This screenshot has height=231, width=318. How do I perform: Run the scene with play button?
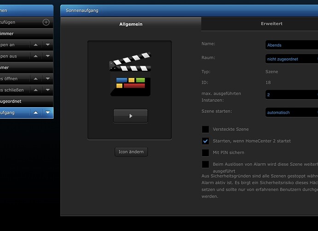point(130,116)
